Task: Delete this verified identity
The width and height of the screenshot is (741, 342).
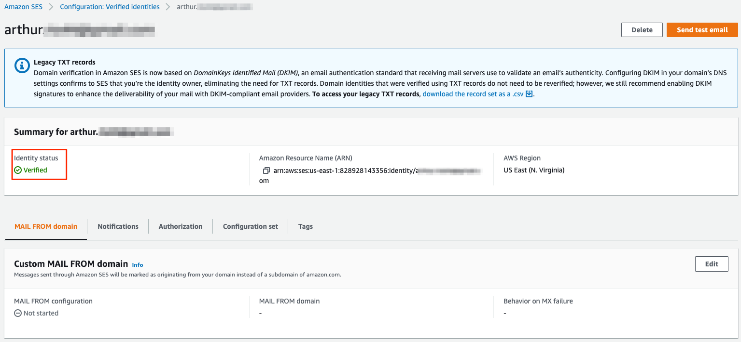Action: pos(642,30)
